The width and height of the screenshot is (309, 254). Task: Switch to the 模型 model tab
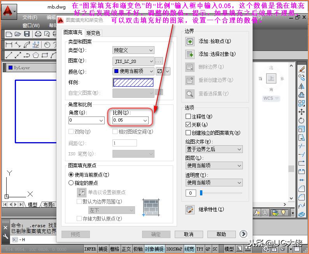[x=33, y=205]
